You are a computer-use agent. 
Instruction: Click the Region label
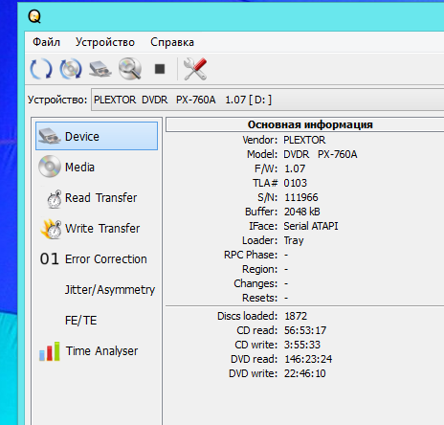coord(260,269)
